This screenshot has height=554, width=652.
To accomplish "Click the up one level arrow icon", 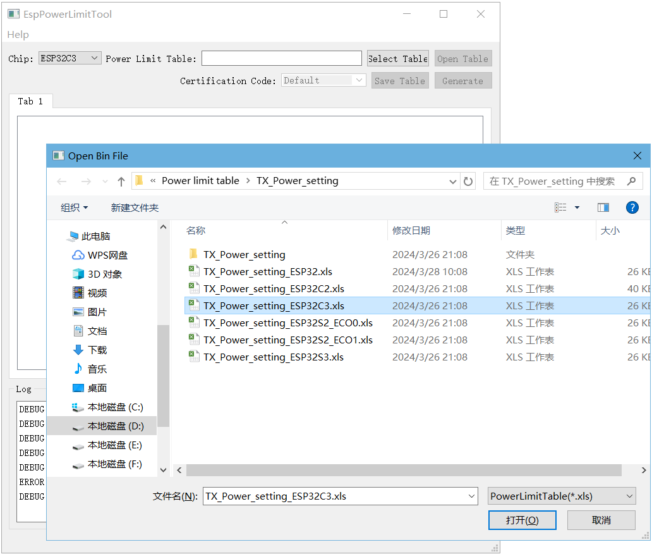I will [x=121, y=182].
